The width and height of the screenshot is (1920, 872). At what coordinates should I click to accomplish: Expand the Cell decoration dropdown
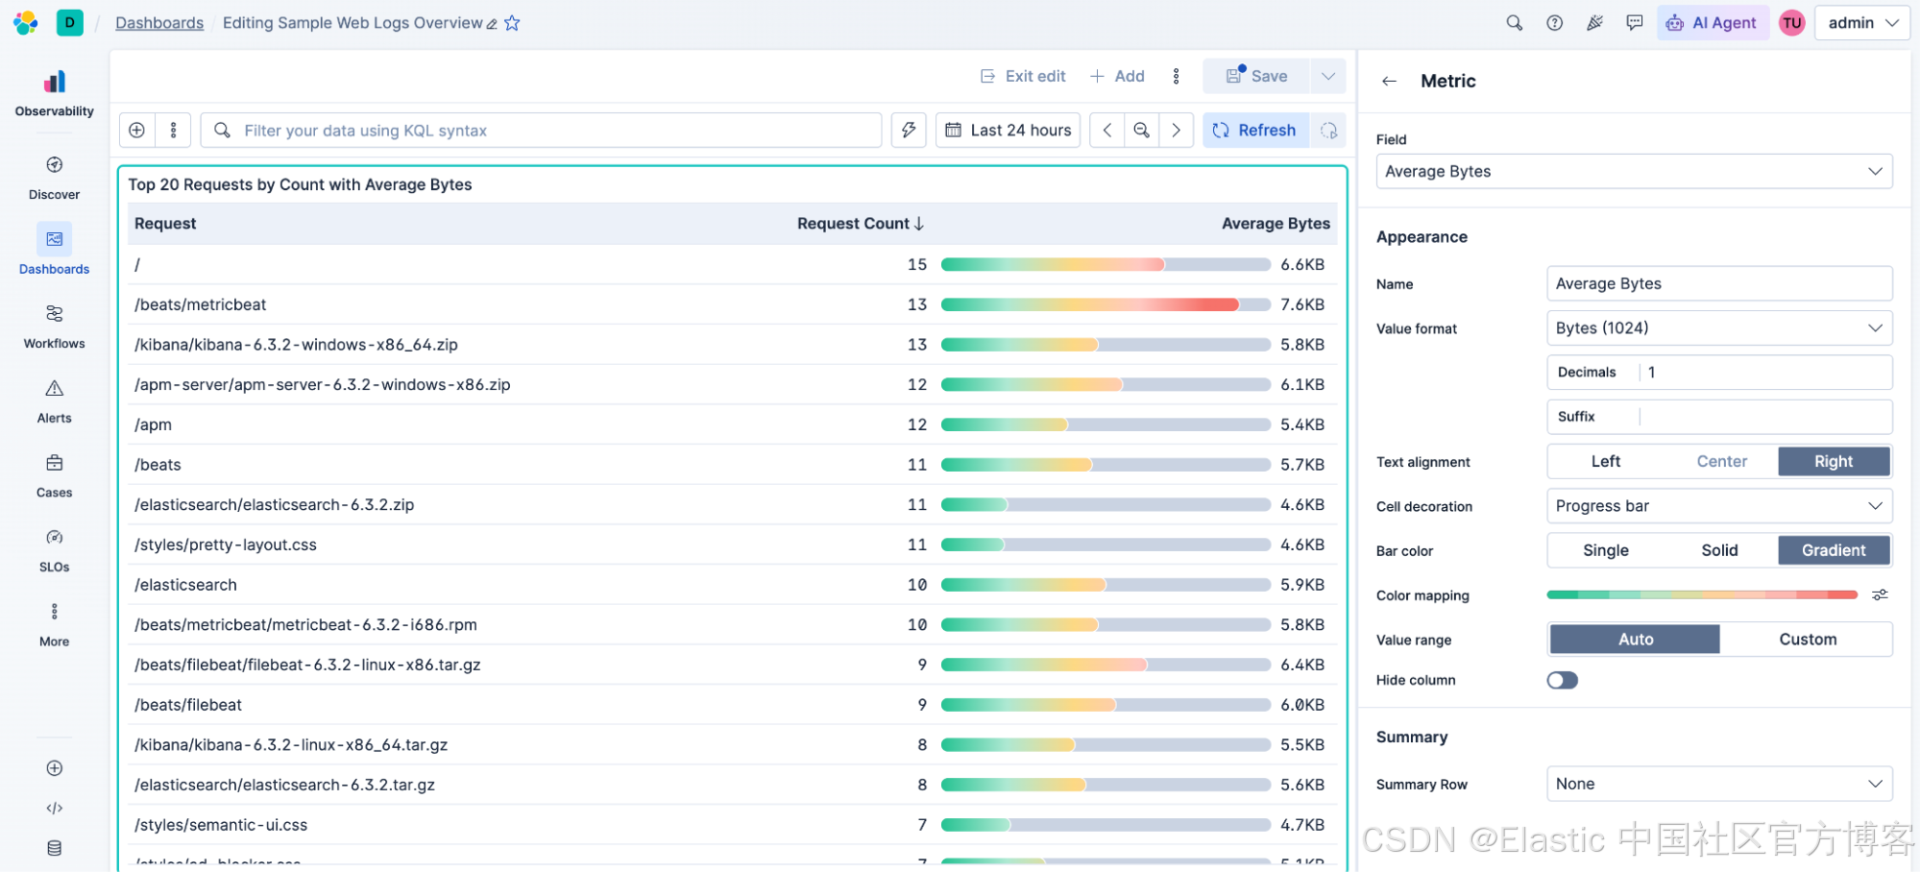1719,506
